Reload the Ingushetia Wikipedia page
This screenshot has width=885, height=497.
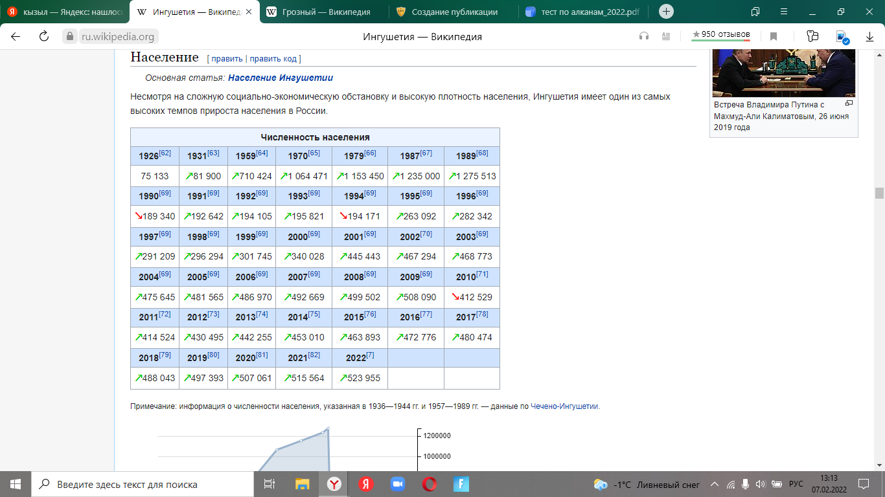coord(44,36)
